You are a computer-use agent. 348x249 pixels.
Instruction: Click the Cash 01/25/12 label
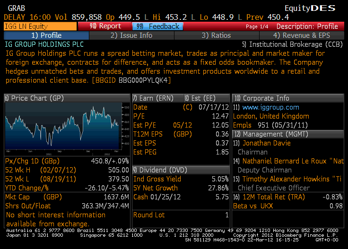point(157,197)
